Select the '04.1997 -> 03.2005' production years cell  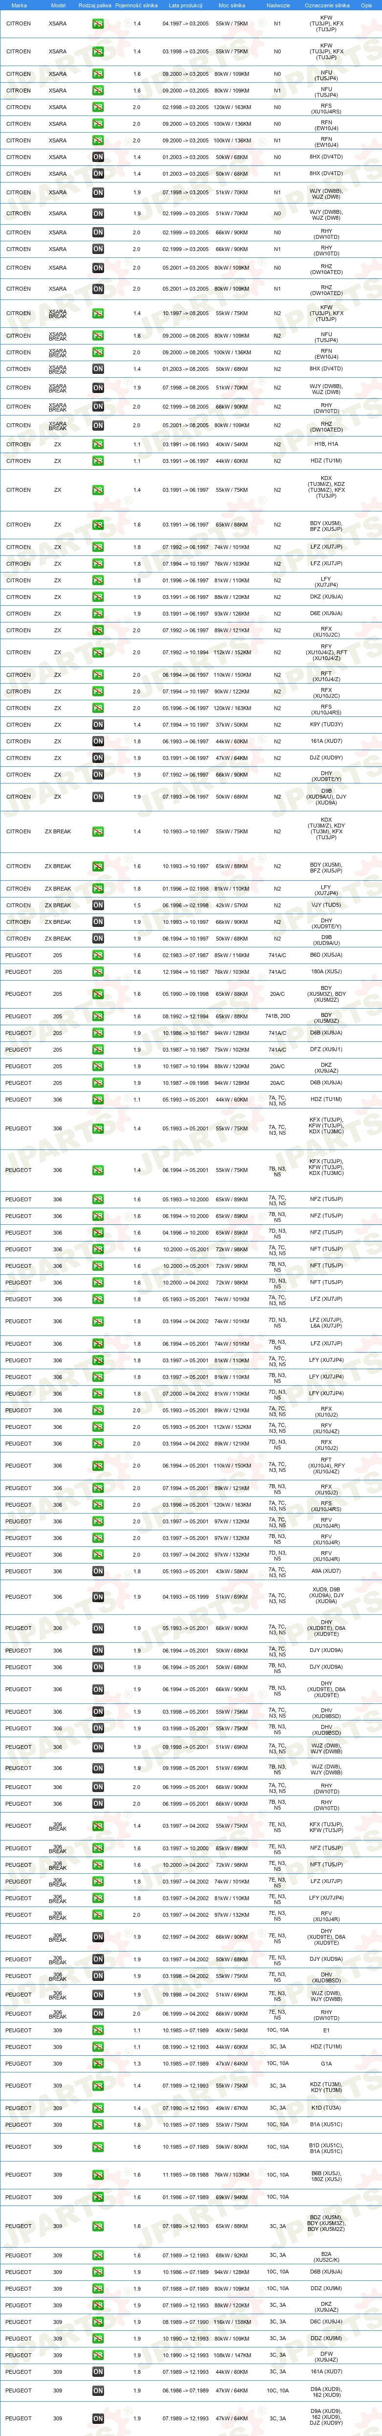[186, 23]
